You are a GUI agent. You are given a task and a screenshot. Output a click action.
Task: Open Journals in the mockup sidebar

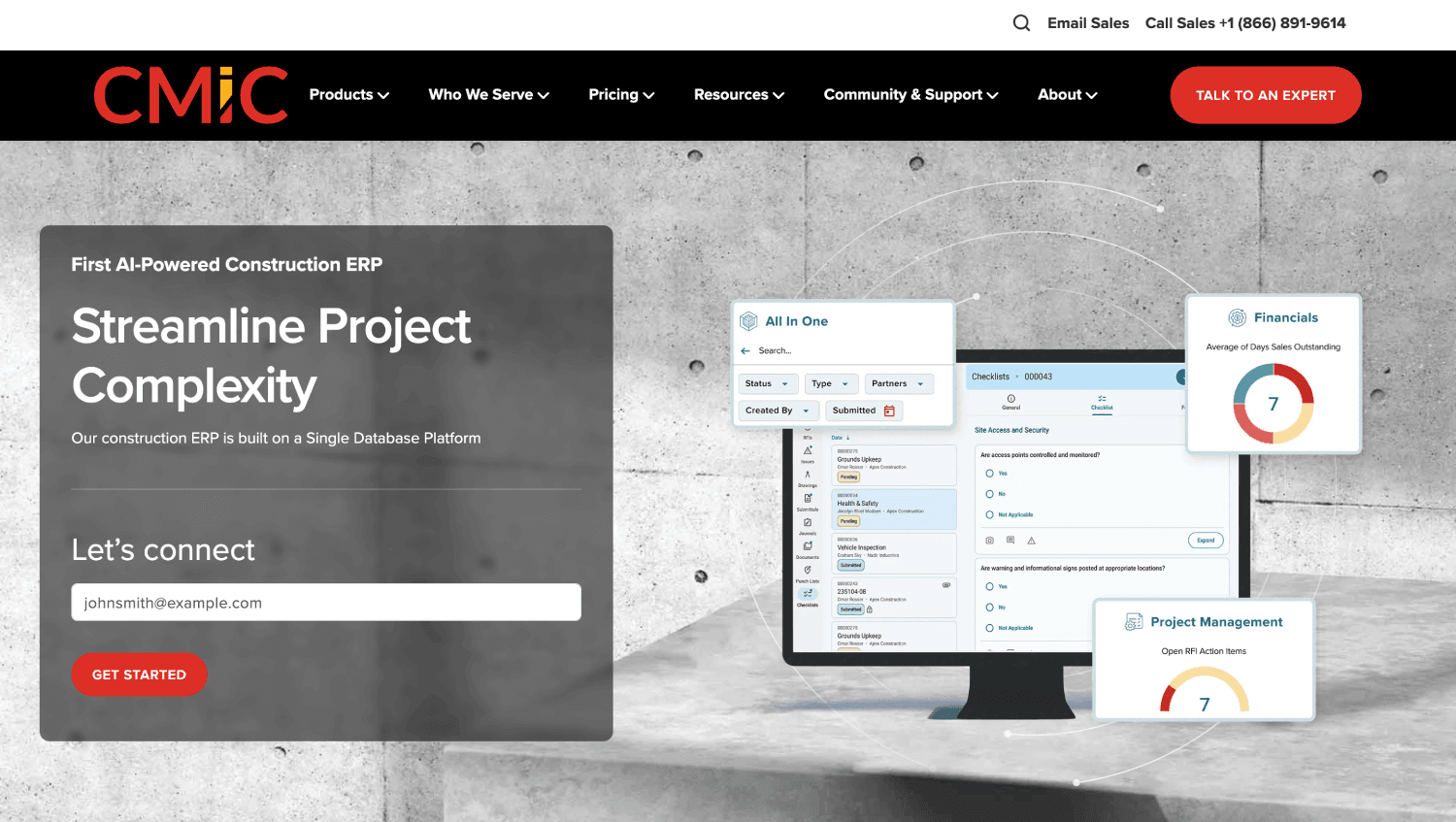coord(808,525)
